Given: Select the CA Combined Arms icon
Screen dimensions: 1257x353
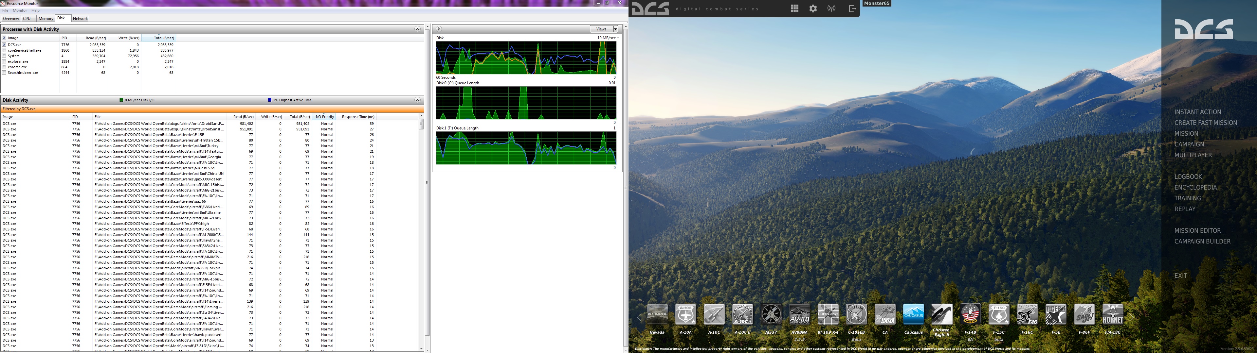Looking at the screenshot, I should 885,314.
